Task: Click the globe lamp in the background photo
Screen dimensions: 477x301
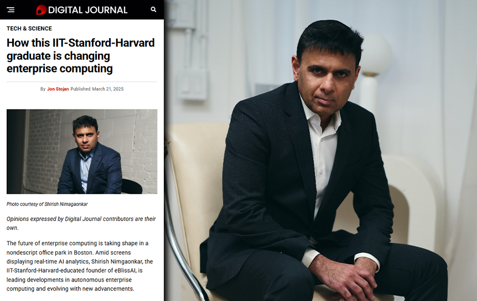Action: coord(375,55)
